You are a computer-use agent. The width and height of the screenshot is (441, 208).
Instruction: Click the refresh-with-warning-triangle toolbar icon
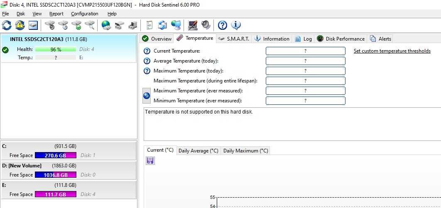(x=20, y=25)
